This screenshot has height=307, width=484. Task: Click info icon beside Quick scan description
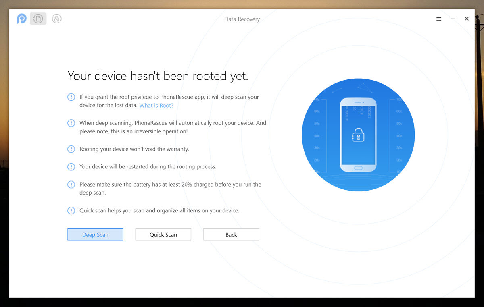(x=71, y=210)
